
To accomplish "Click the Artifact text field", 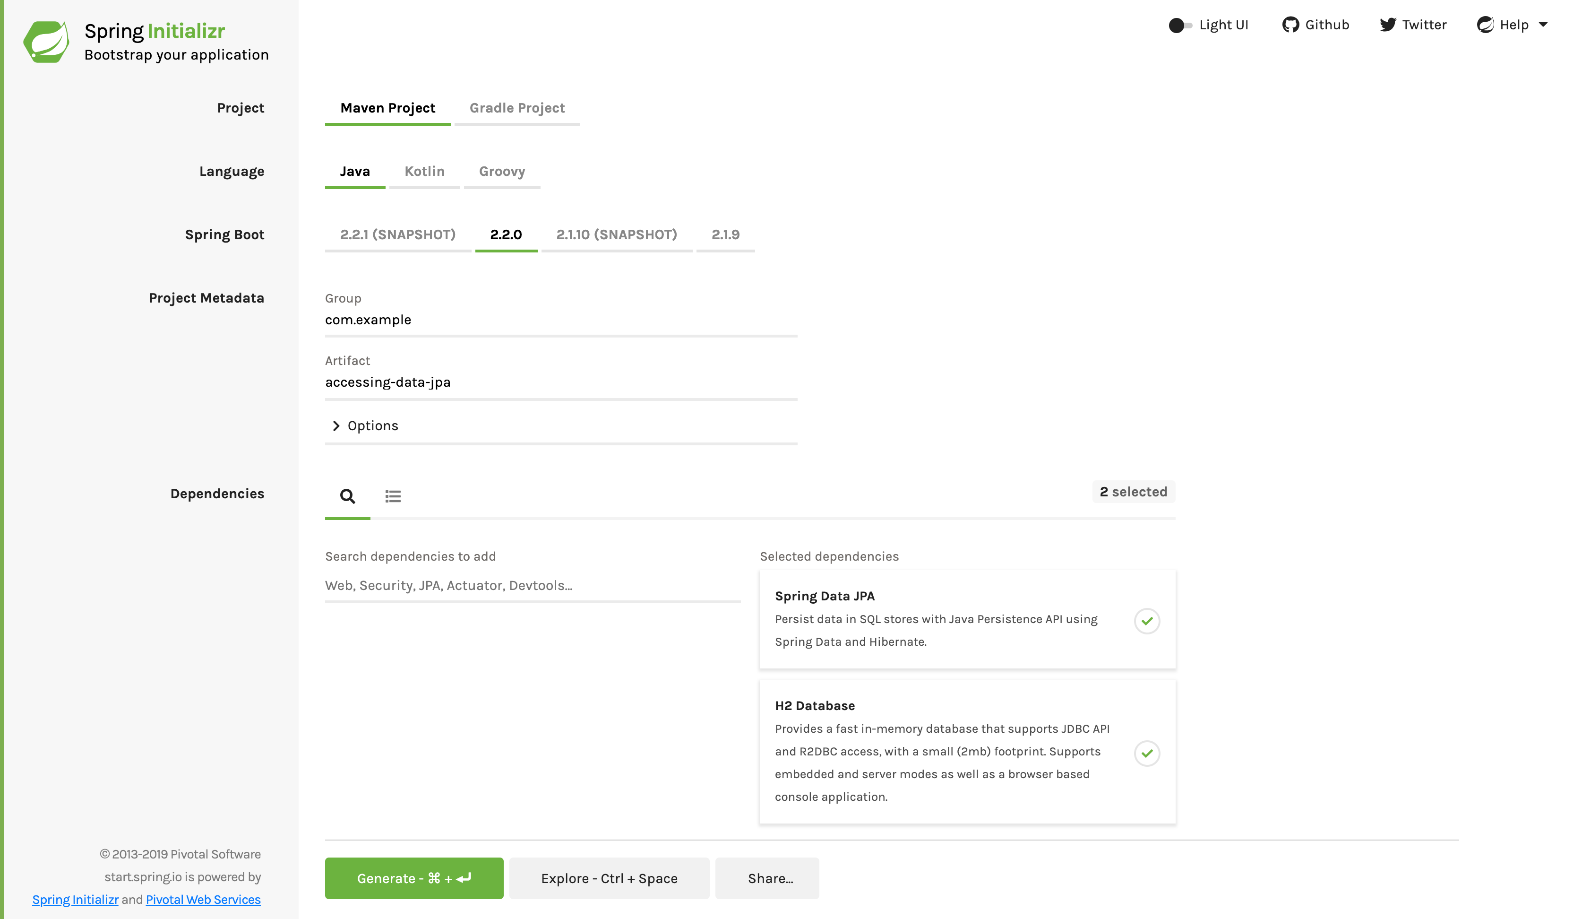I will tap(560, 382).
